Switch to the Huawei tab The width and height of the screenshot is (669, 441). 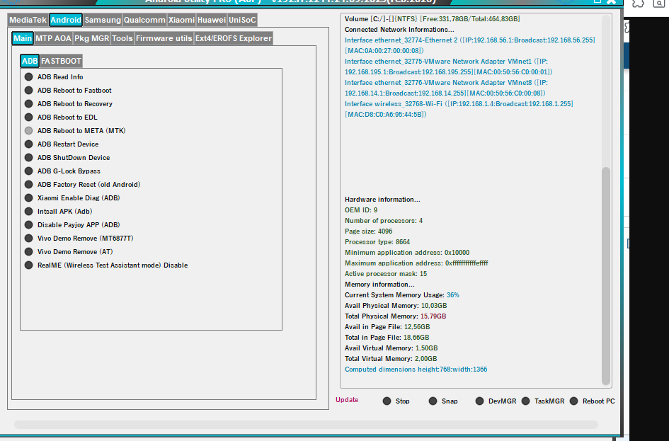(212, 20)
